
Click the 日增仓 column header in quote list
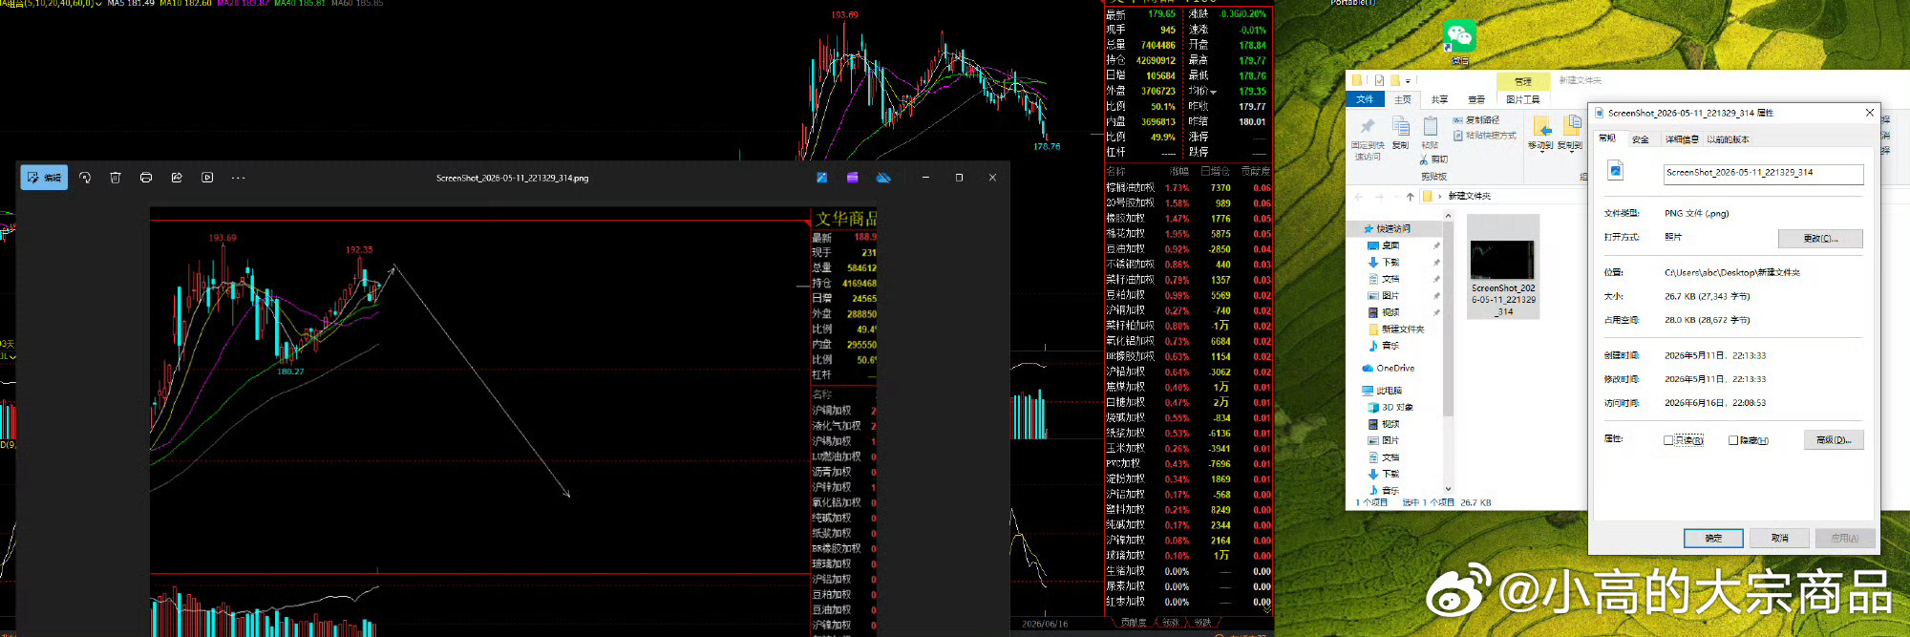coord(1215,172)
